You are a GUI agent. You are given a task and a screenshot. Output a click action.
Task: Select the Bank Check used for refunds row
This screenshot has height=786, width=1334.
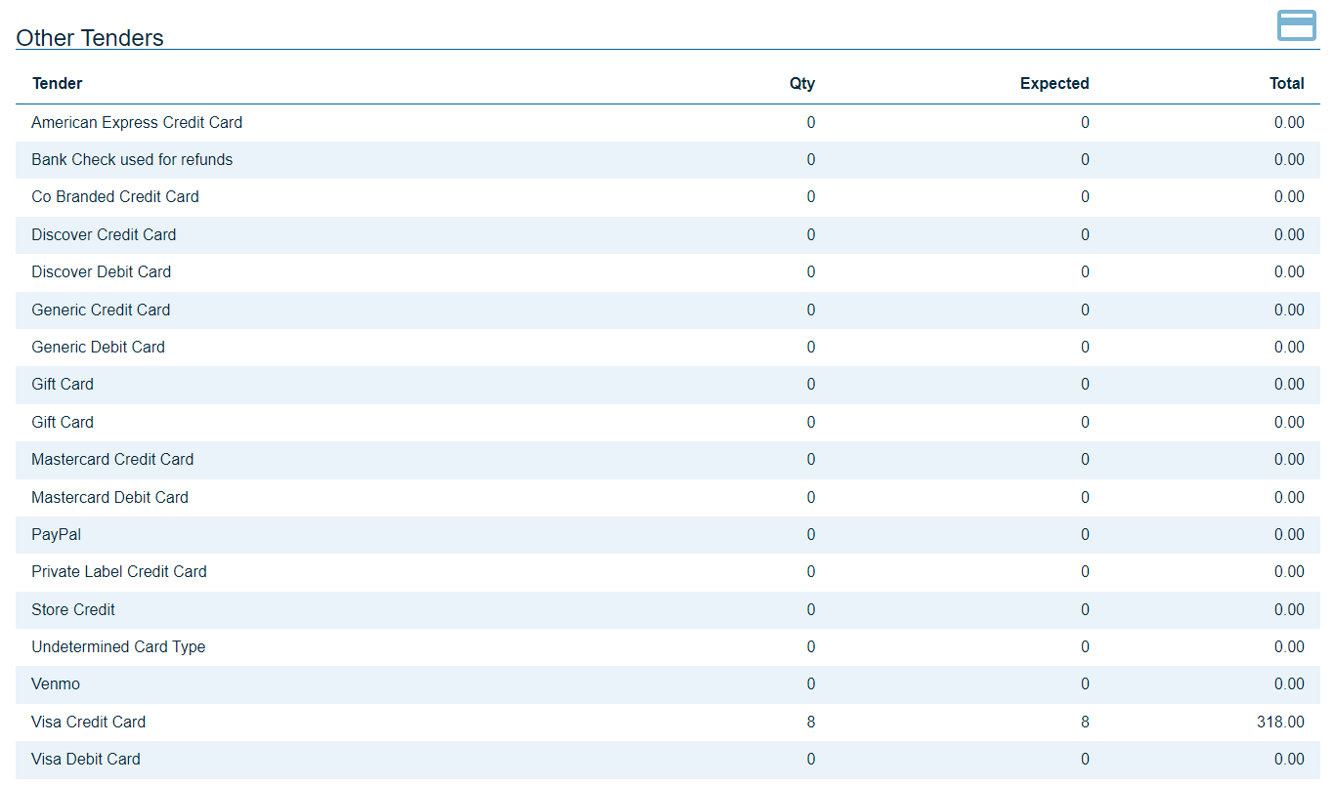tap(132, 160)
